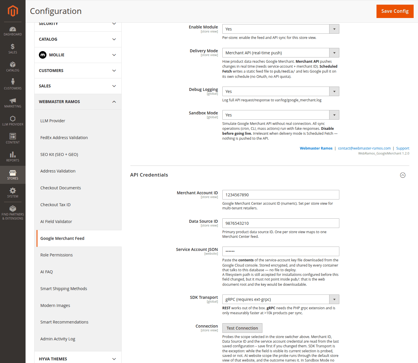The image size is (418, 363).
Task: Open the Dashboard sidebar icon
Action: coord(13,31)
